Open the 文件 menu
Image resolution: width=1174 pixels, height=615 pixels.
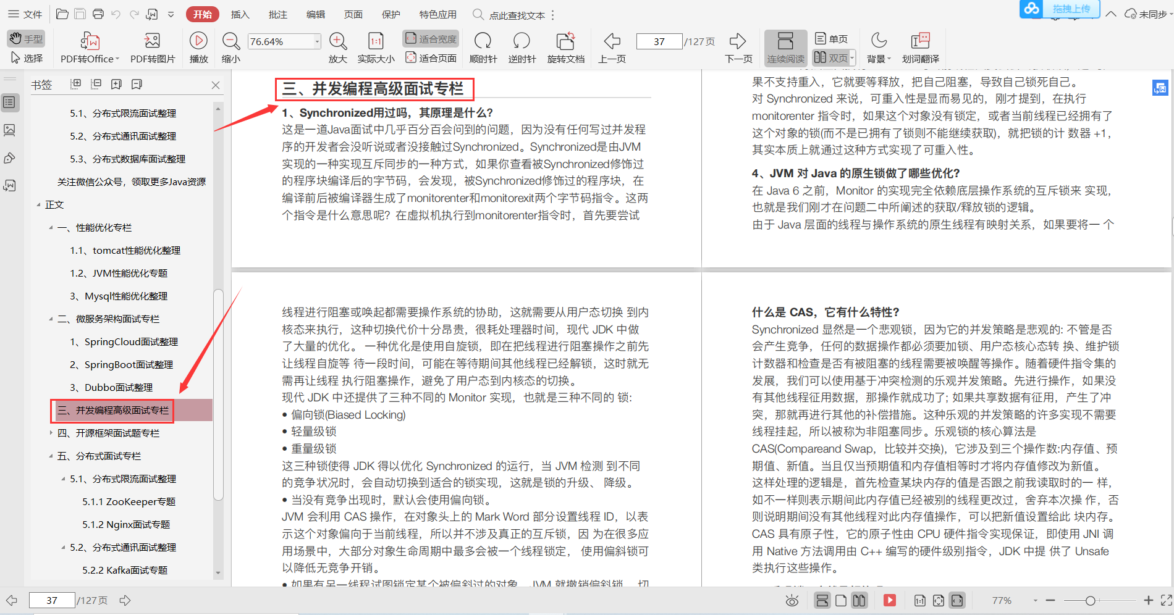tap(25, 14)
